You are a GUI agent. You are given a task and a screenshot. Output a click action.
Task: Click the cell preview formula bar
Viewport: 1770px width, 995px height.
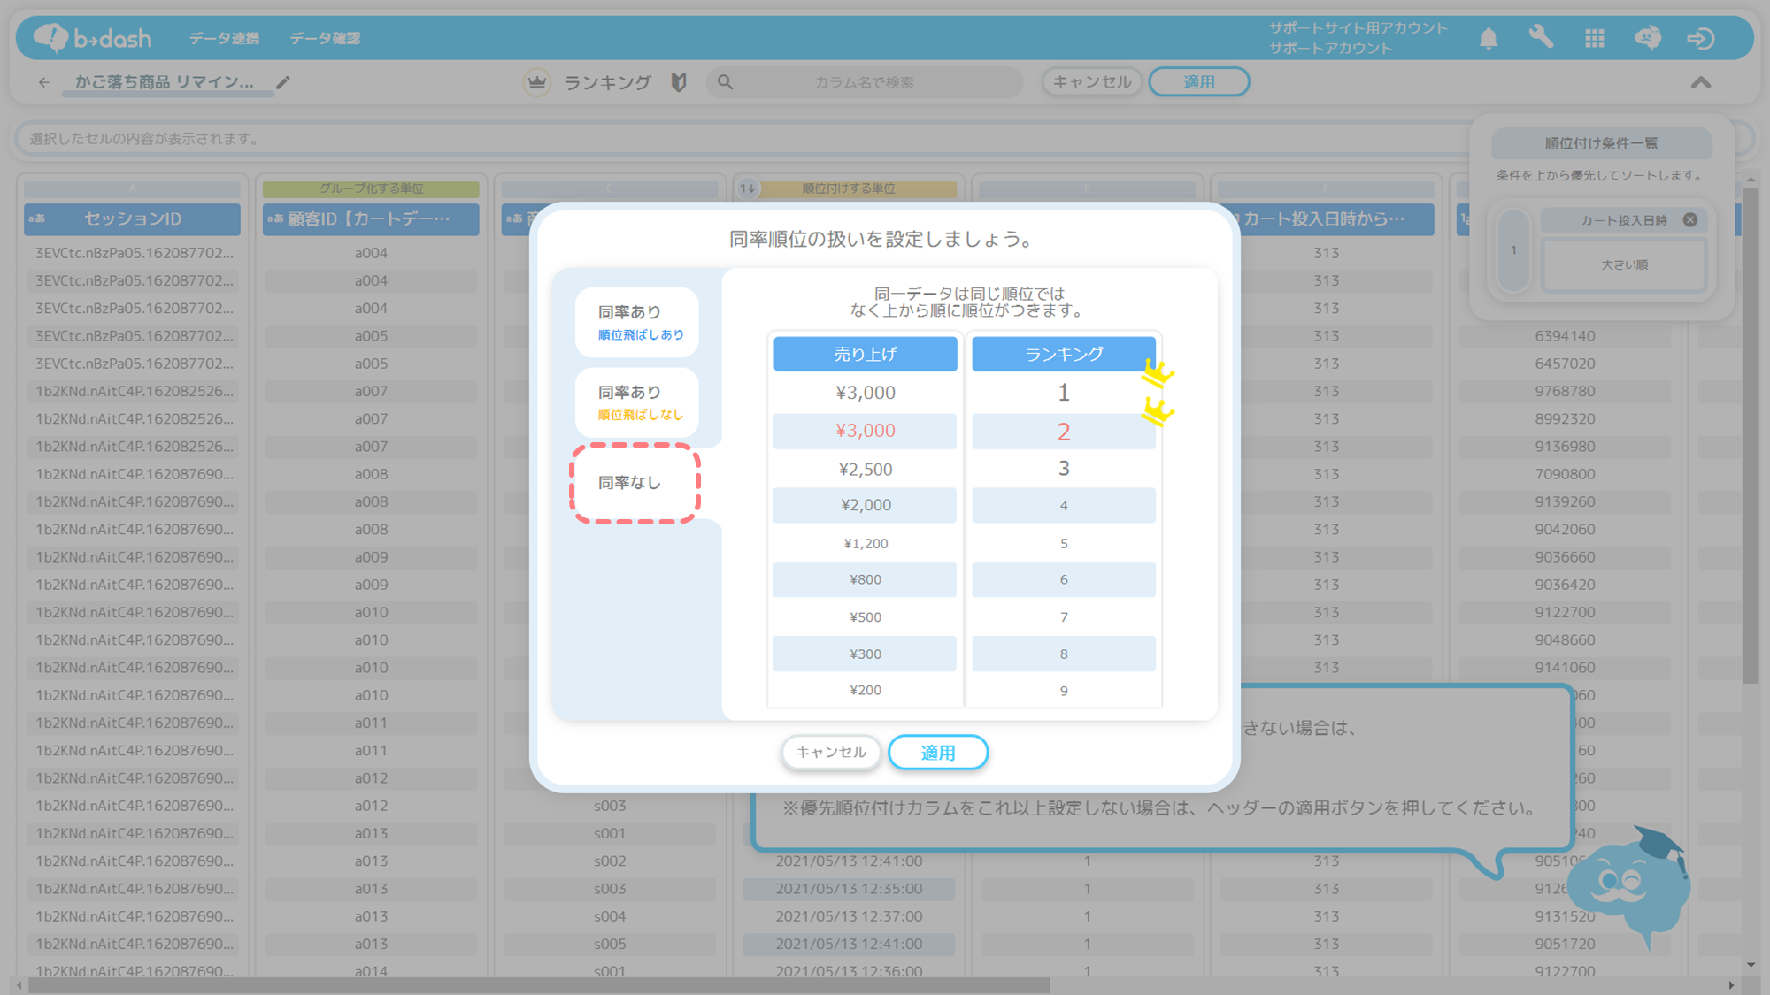pyautogui.click(x=743, y=139)
